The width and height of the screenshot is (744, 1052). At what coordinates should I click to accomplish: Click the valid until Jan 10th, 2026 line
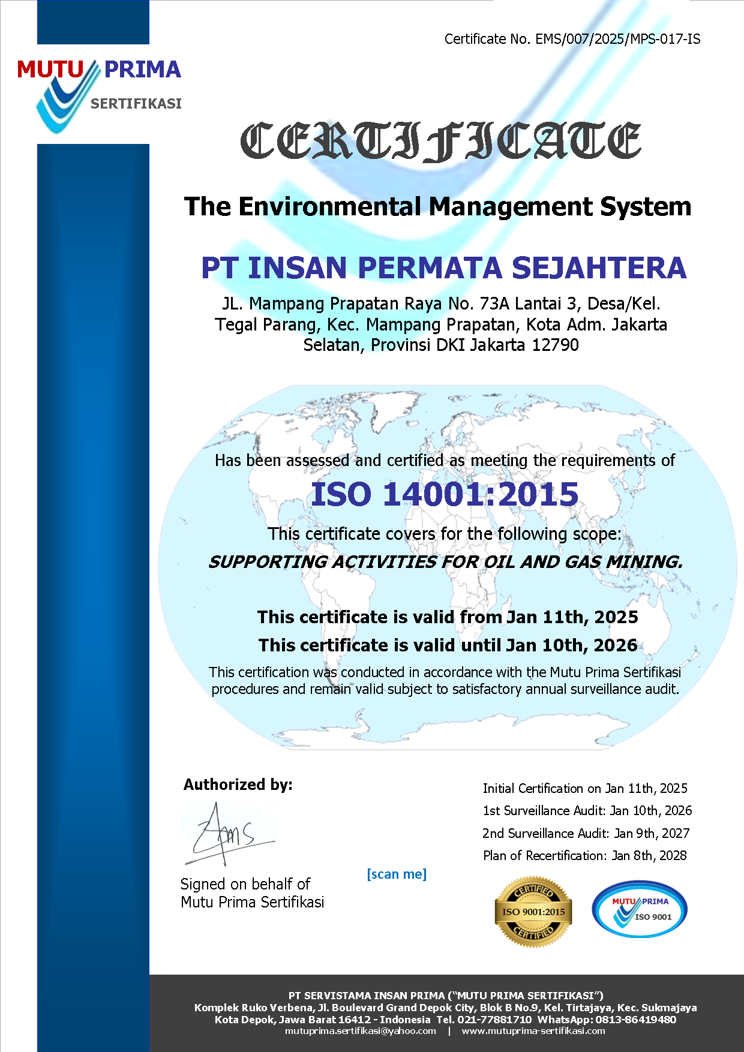tap(448, 645)
